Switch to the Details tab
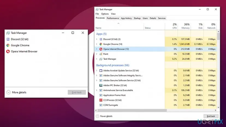This screenshot has width=226, height=127. pos(153,18)
